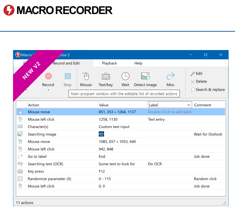Screen dimensions: 235x214
Task: Maximize the Macro Recorder window
Action: coord(206,55)
